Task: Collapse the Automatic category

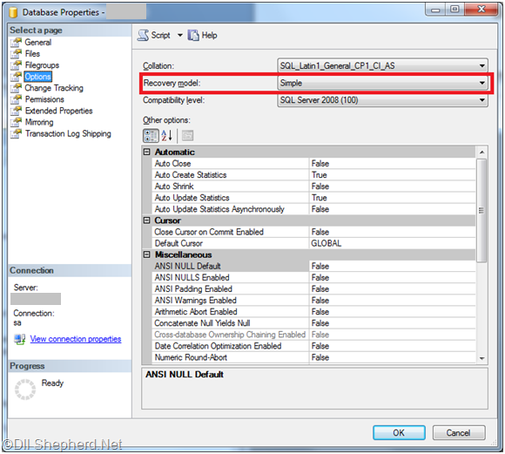Action: click(x=147, y=152)
